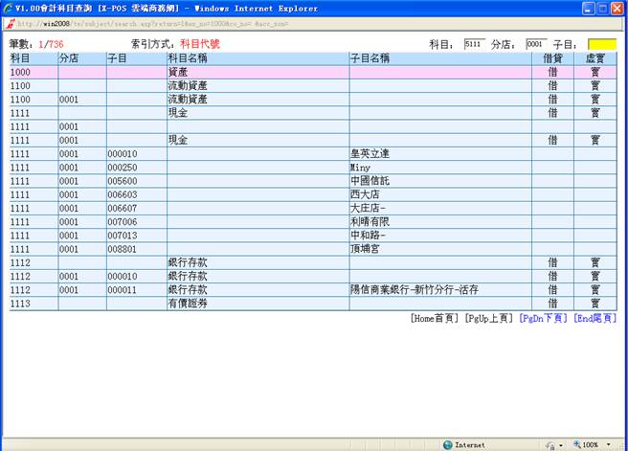Click the 科目 input field showing 5111
The image size is (628, 451).
tap(474, 44)
